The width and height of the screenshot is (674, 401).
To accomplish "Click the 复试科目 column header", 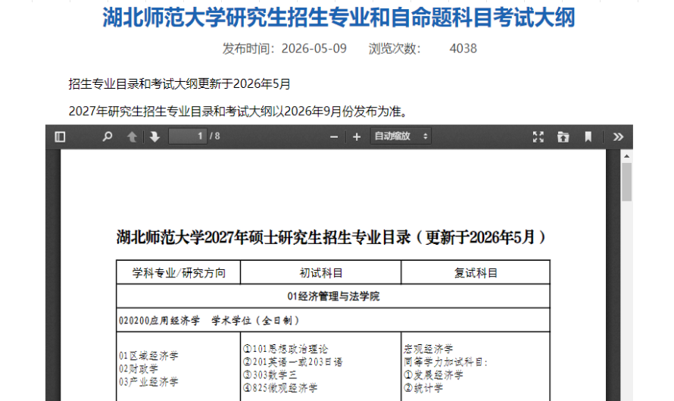I will tap(476, 273).
